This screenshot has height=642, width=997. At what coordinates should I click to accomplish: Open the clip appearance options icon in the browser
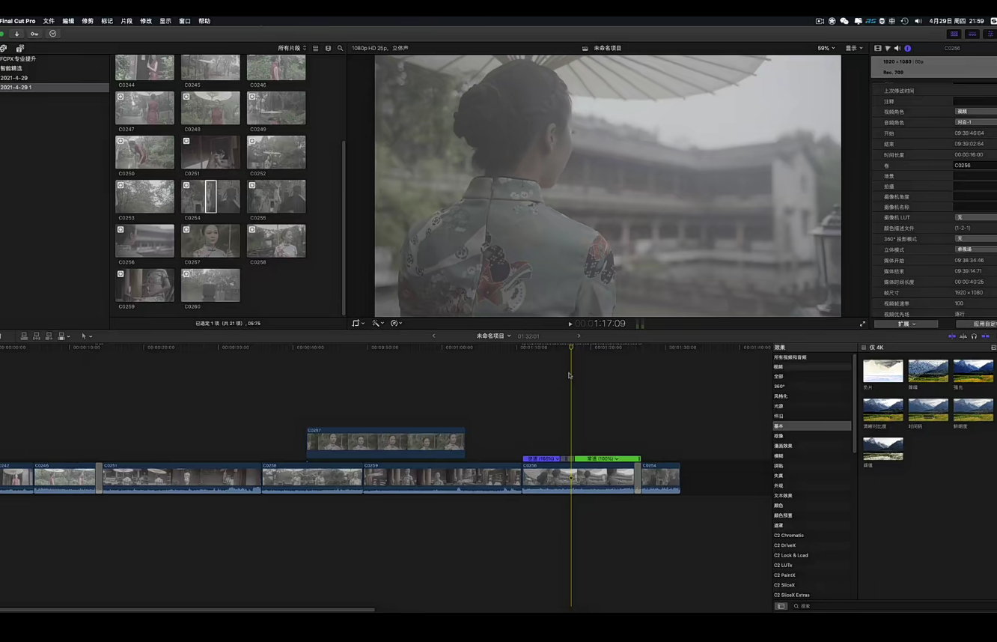(x=328, y=48)
